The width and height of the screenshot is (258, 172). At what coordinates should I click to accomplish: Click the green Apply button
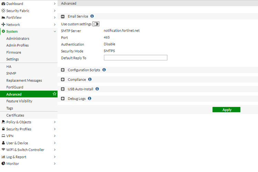click(x=226, y=110)
